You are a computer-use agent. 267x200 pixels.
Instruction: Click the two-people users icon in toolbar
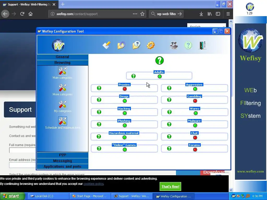point(174,45)
